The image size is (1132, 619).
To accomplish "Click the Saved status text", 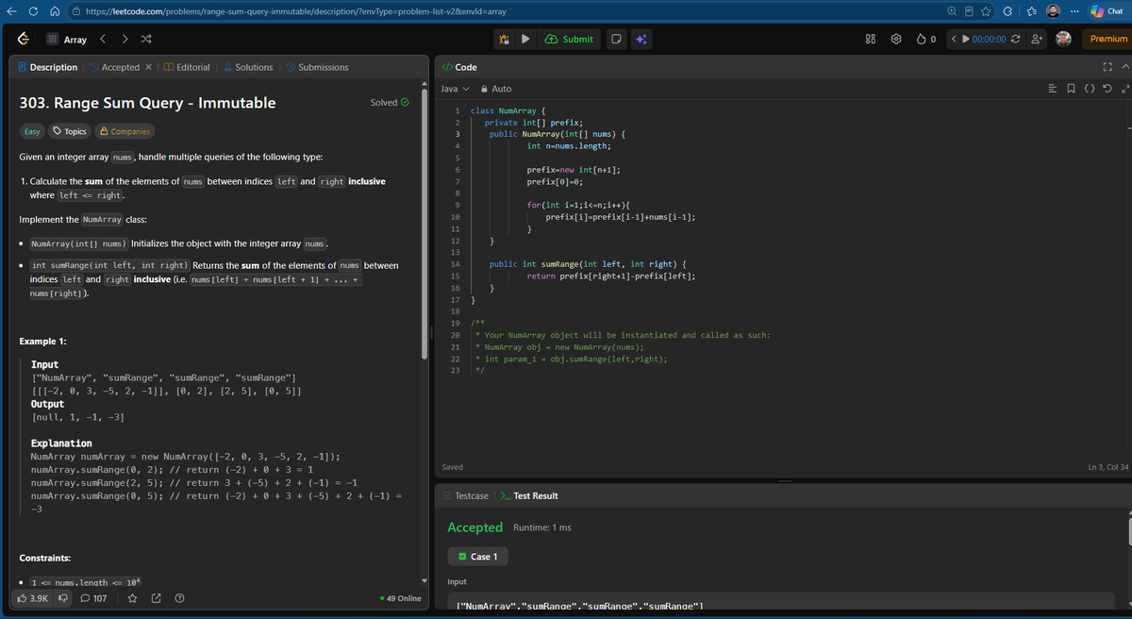I will pos(452,467).
